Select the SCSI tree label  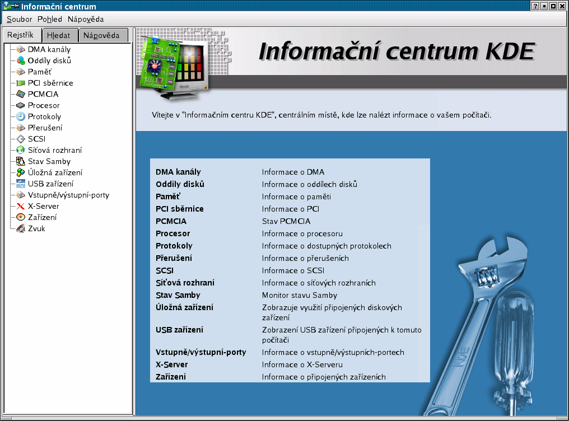click(36, 139)
